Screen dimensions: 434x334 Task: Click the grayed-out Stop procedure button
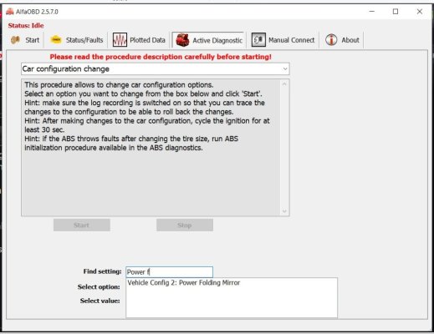click(185, 225)
